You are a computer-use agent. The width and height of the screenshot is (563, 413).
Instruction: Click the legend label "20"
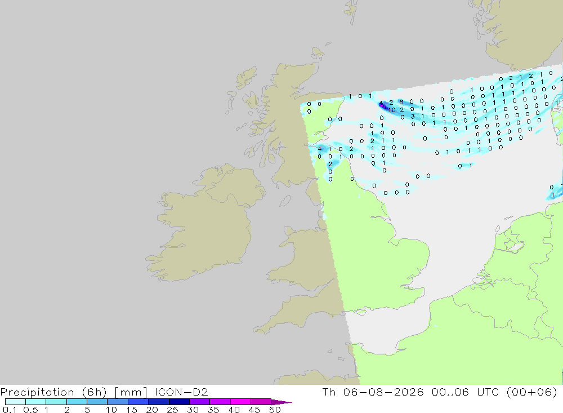coord(152,410)
